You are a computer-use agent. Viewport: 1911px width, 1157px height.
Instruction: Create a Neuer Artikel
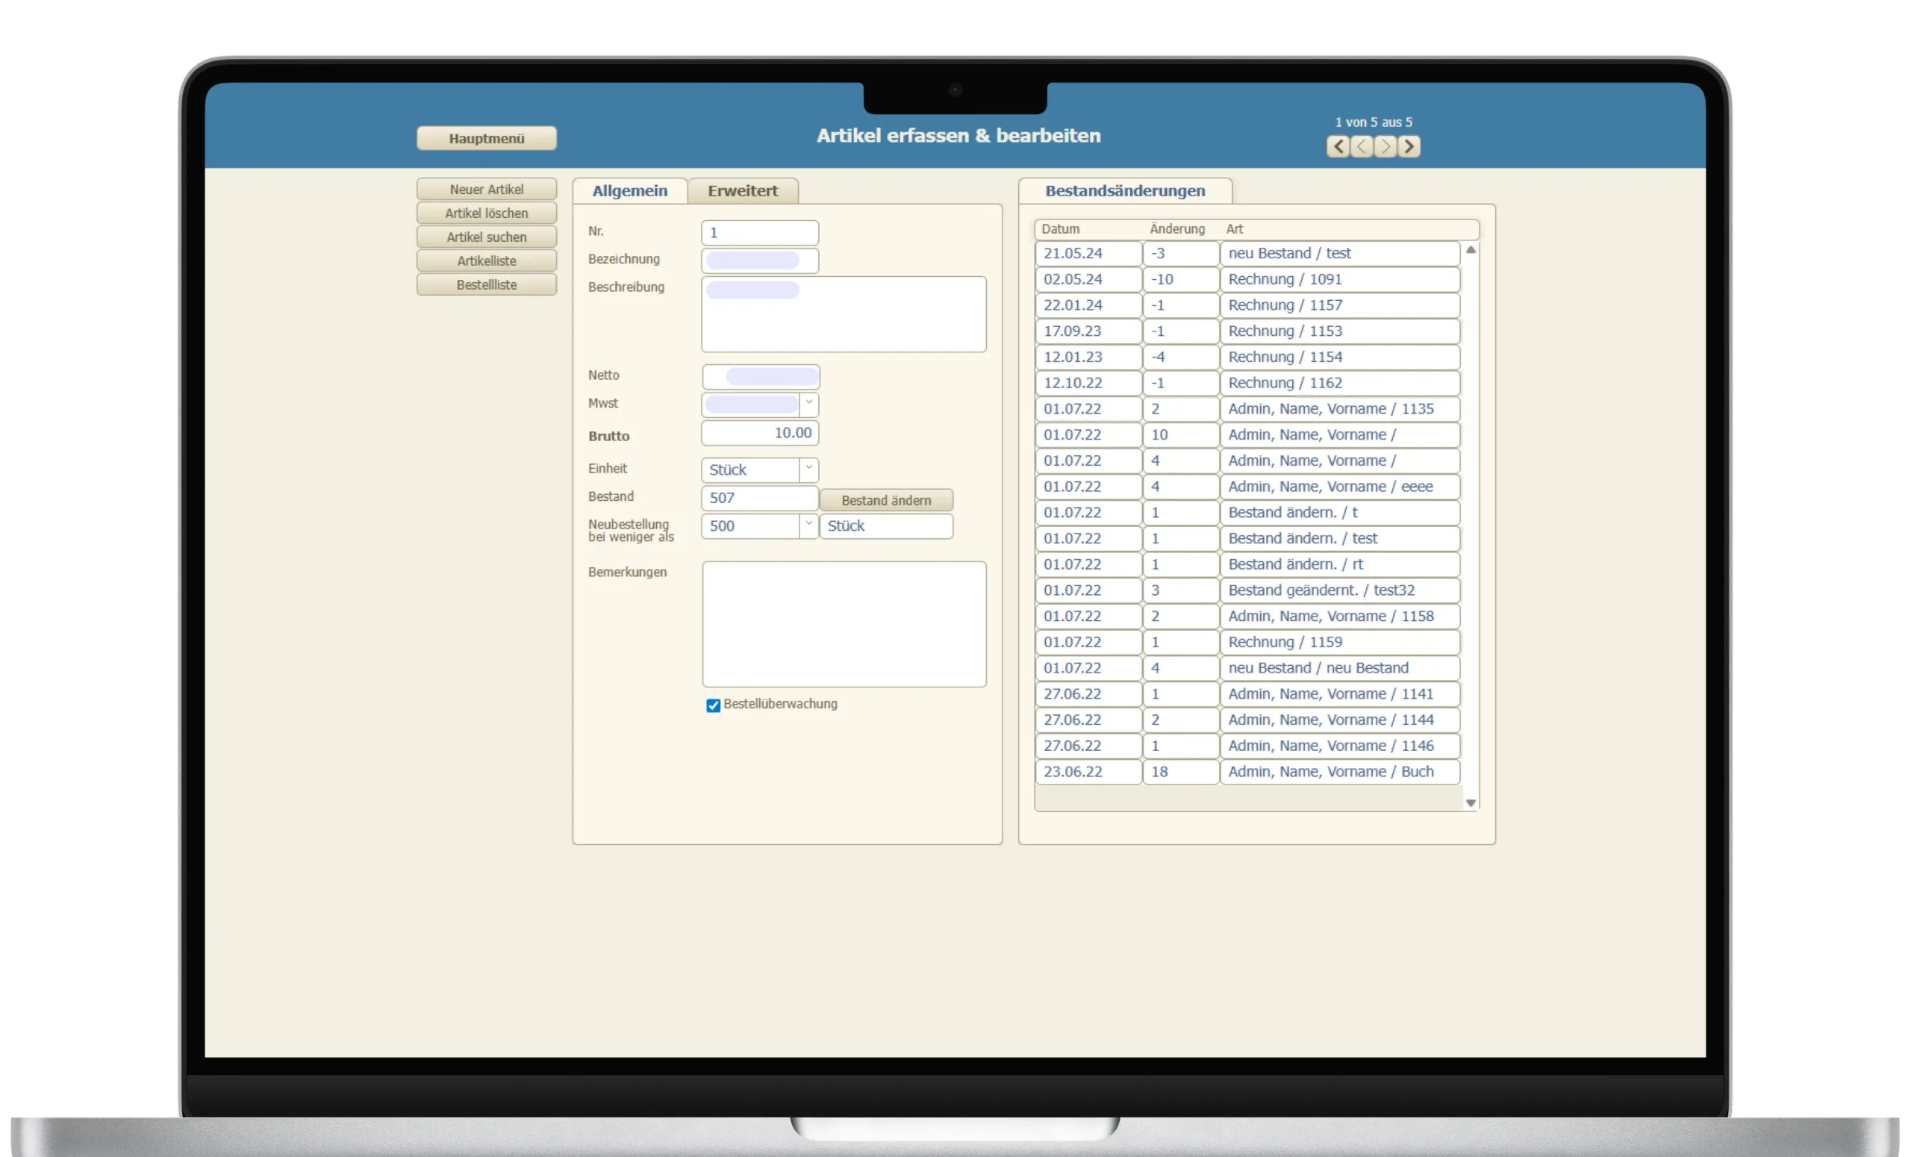486,189
